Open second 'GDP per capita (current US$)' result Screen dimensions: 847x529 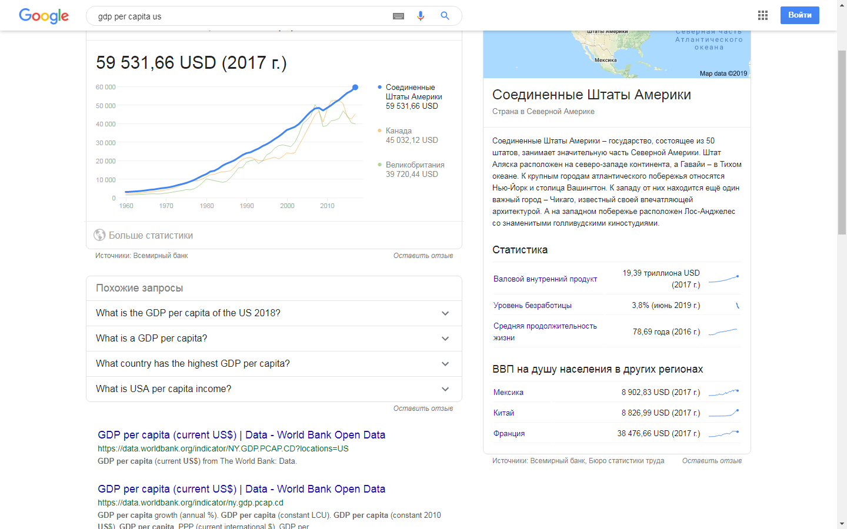tap(241, 489)
